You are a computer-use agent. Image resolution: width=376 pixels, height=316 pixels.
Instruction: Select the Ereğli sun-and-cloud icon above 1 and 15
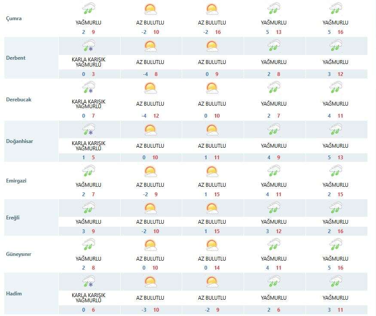212,209
